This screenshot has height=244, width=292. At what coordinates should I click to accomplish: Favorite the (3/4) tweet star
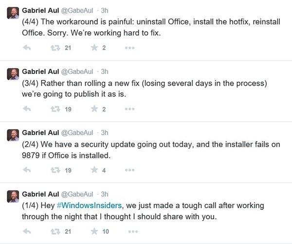(x=94, y=109)
